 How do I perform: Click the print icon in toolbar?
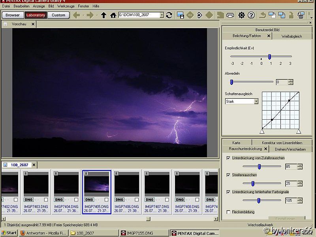[x=231, y=15]
